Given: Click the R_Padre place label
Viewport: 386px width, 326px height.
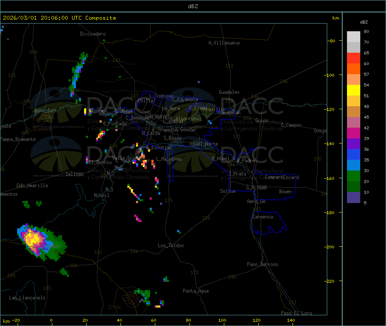Looking at the screenshot, I should 246,161.
